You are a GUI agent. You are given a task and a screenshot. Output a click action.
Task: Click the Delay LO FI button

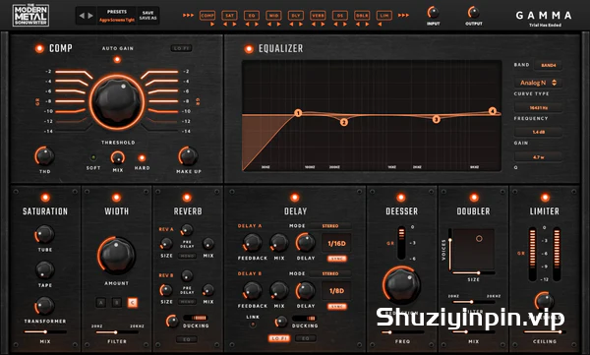[279, 338]
